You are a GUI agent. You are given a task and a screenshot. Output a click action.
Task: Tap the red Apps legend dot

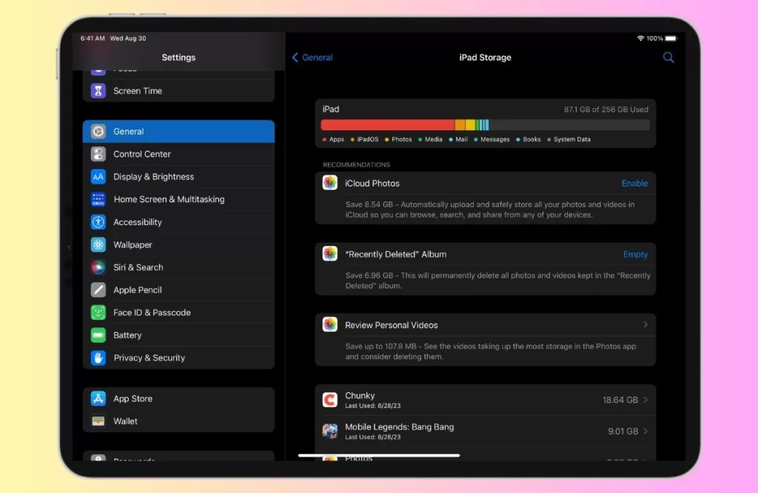(324, 140)
